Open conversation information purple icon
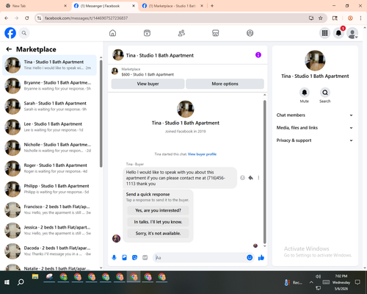The width and height of the screenshot is (367, 294). point(258,55)
